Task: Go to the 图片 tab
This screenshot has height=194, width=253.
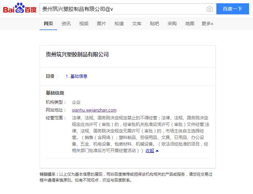Action: point(101,24)
